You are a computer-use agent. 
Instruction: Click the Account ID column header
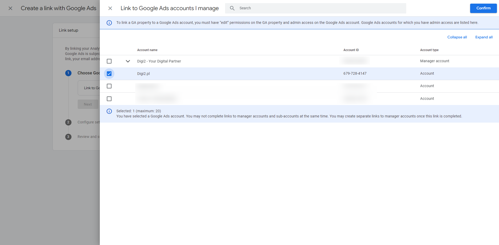(x=351, y=50)
